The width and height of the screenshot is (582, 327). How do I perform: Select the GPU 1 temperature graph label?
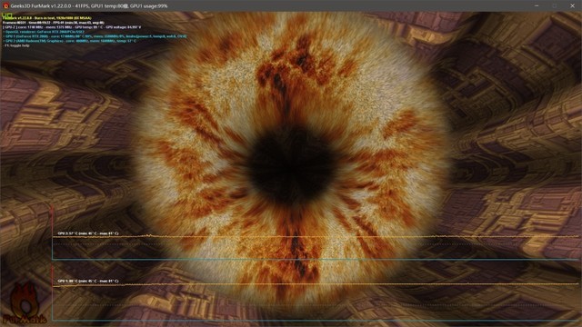(x=88, y=281)
